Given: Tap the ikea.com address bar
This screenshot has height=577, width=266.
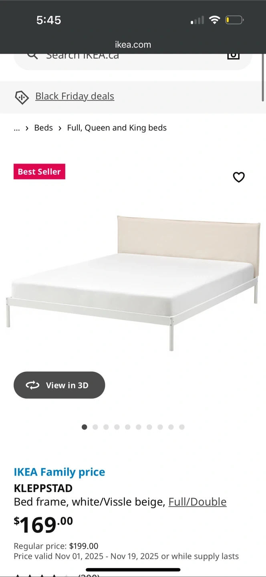Looking at the screenshot, I should point(133,44).
